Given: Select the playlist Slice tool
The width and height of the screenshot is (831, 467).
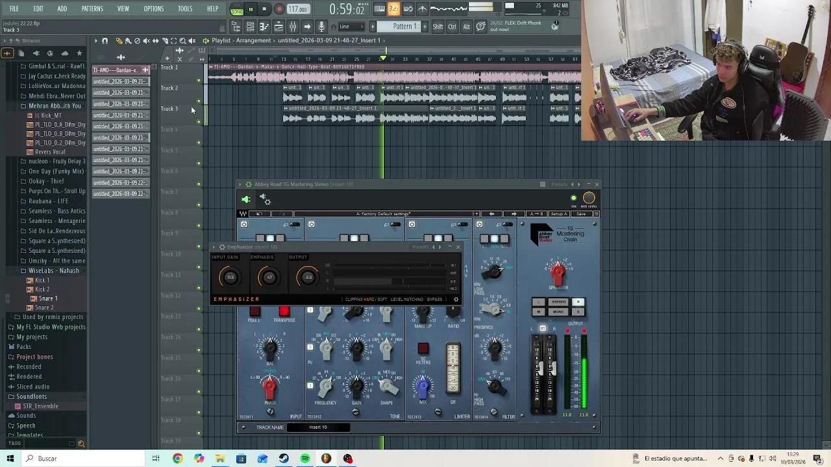Looking at the screenshot, I should pos(164,41).
